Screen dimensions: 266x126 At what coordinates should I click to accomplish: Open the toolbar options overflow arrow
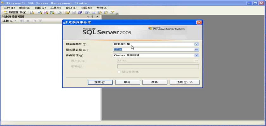[117, 14]
